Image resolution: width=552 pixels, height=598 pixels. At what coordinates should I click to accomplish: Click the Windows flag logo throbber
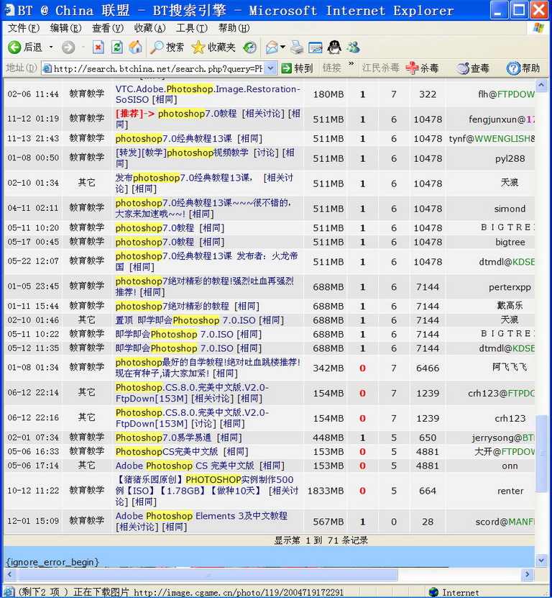[538, 28]
